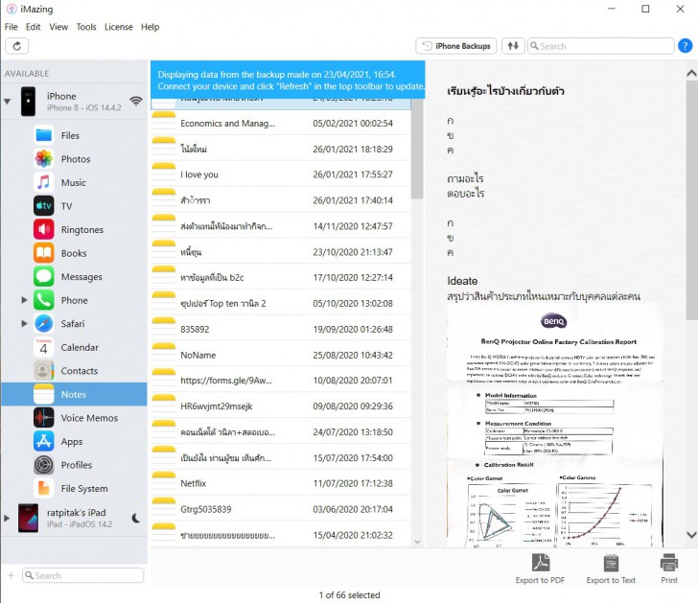Image resolution: width=698 pixels, height=603 pixels.
Task: Open the File System section icon
Action: pyautogui.click(x=44, y=489)
